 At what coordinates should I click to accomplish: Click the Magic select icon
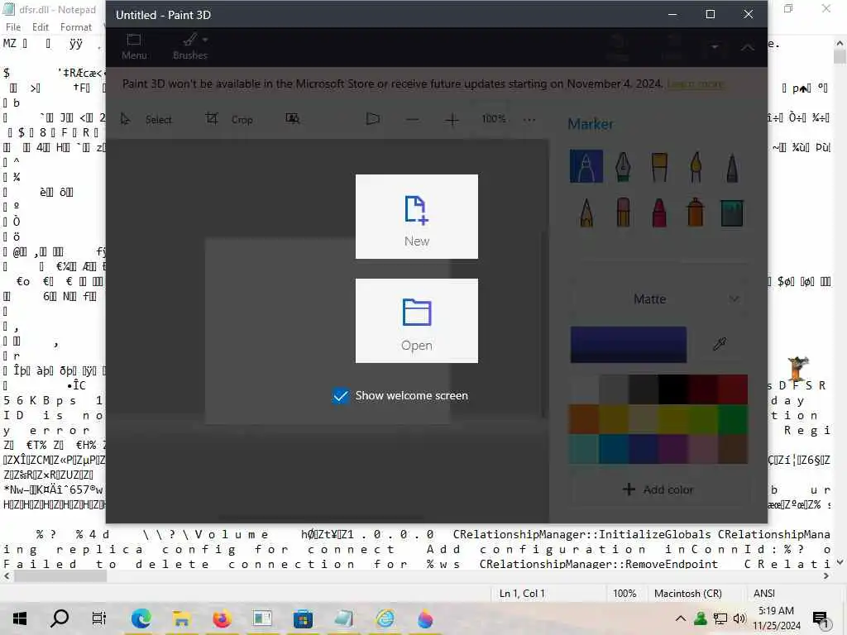(292, 119)
